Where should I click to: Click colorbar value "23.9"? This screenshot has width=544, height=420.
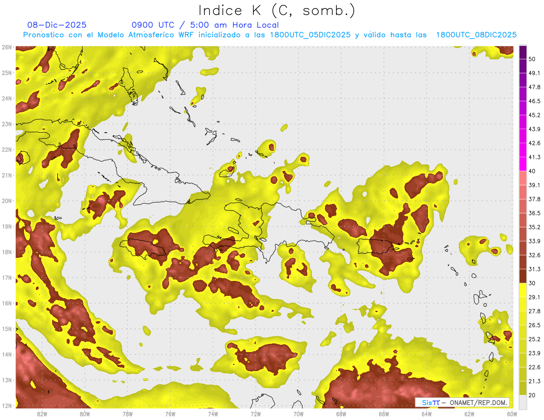pos(534,353)
